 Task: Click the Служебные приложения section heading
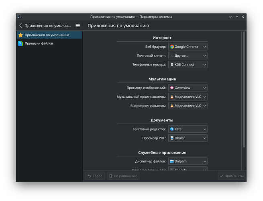pyautogui.click(x=162, y=153)
